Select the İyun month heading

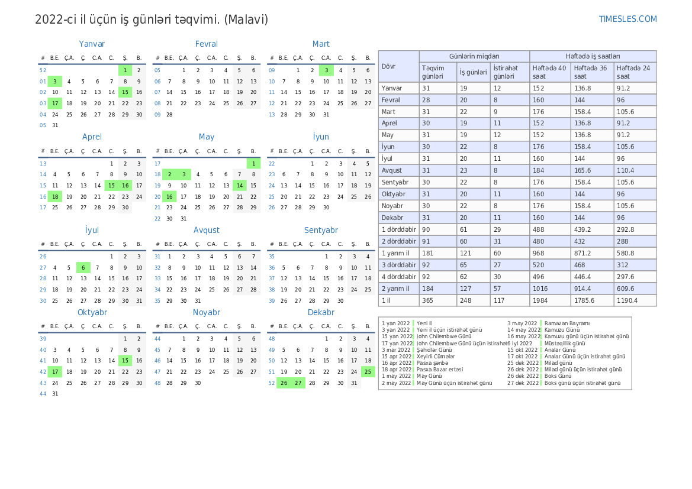[x=321, y=137]
